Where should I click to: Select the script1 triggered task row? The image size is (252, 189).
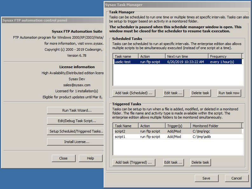pos(178,137)
